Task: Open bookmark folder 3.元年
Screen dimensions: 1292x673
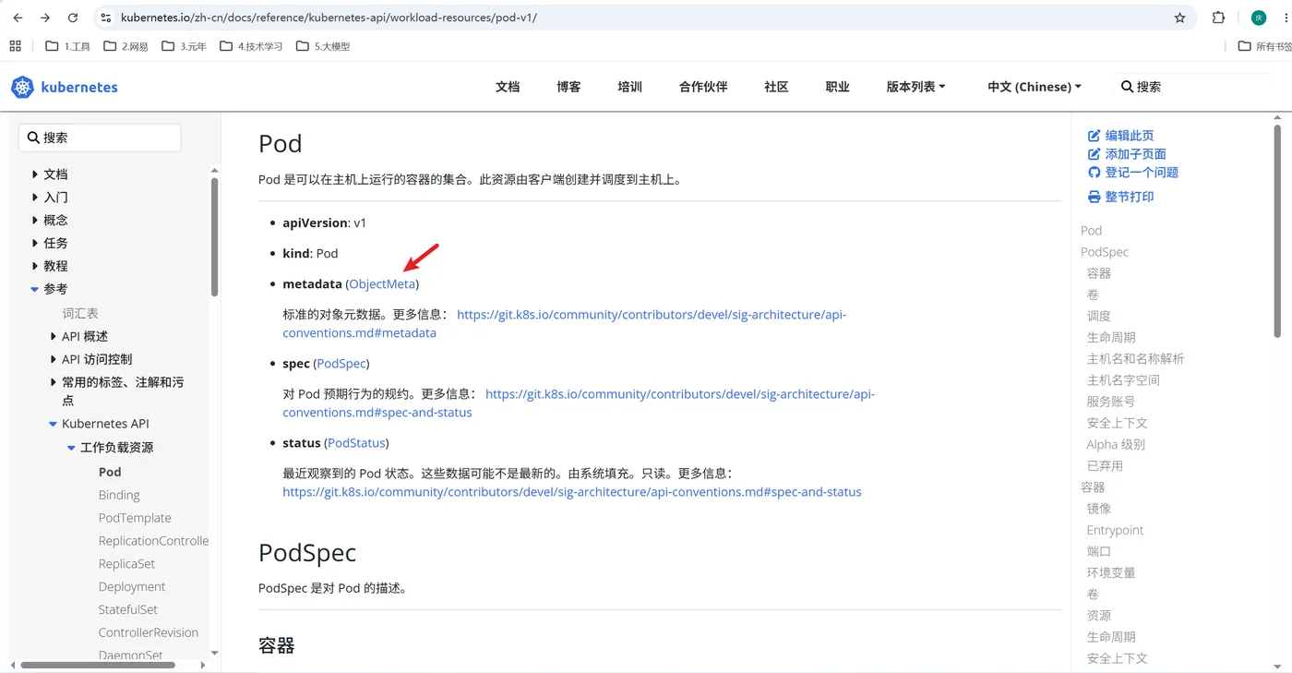Action: [185, 46]
